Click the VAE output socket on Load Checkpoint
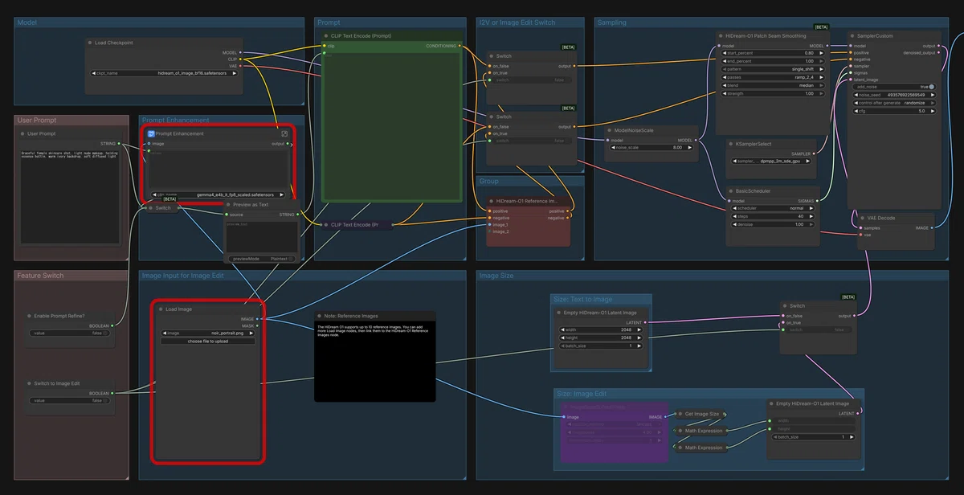This screenshot has height=495, width=964. click(241, 66)
